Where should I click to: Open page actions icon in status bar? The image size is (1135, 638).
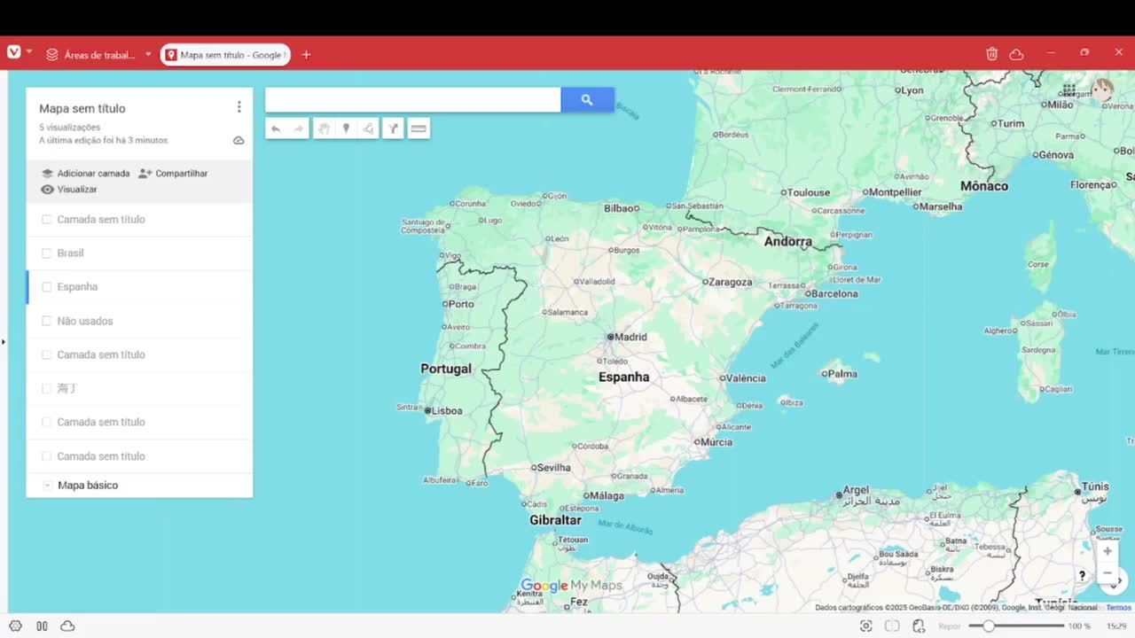pyautogui.click(x=919, y=626)
